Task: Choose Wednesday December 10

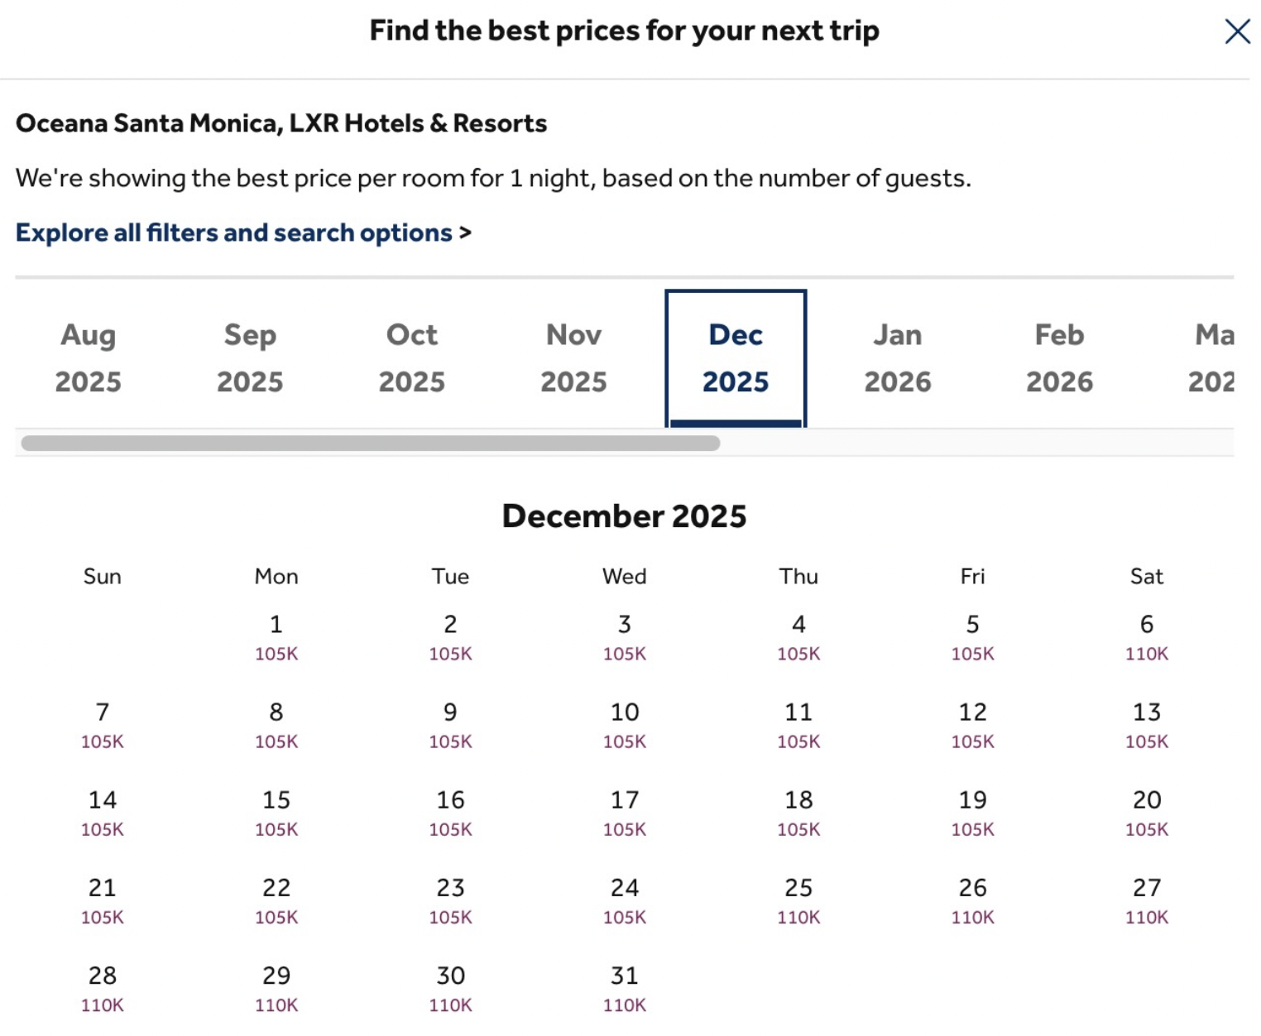Action: [625, 725]
